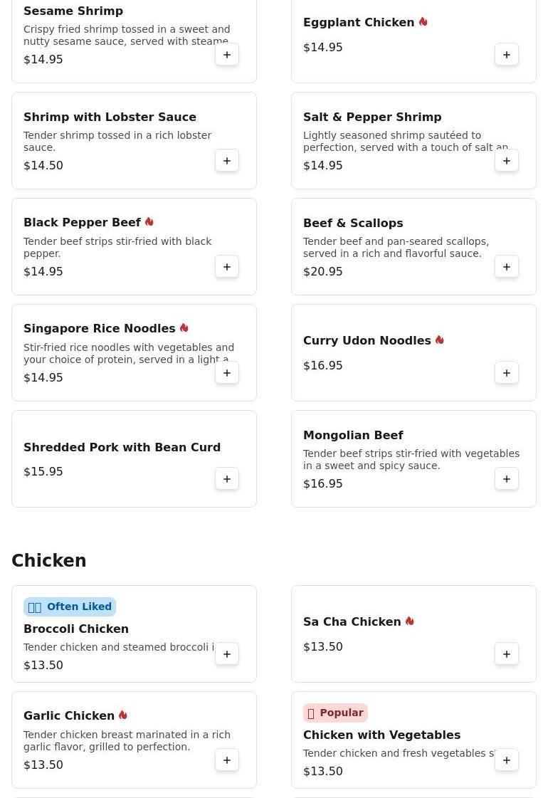Screen dimensions: 548x798
Task: Open Beef & Scallops item details
Action: [353, 223]
